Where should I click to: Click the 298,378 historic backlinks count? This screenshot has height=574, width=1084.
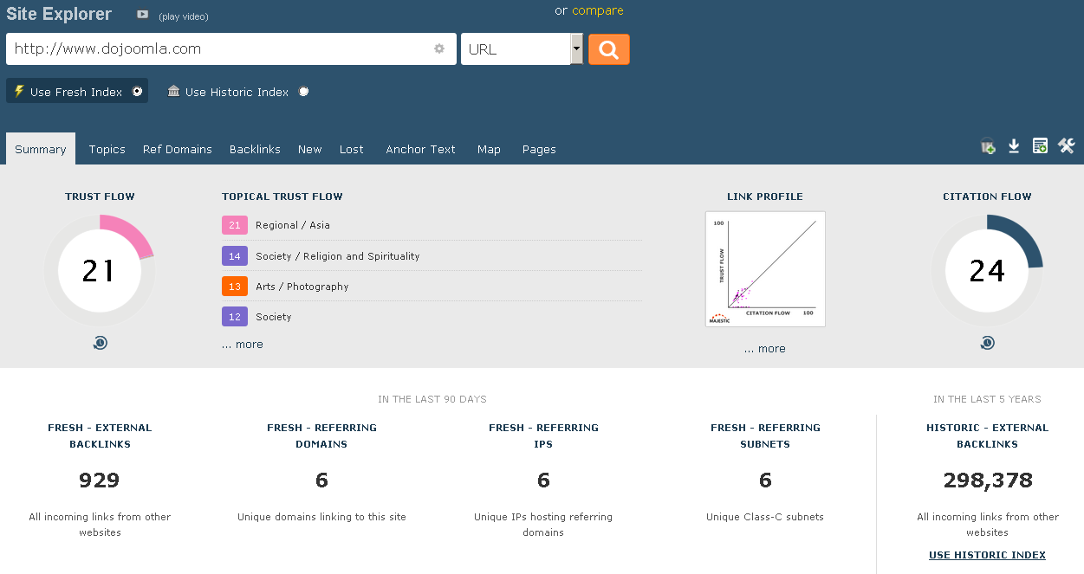[988, 480]
